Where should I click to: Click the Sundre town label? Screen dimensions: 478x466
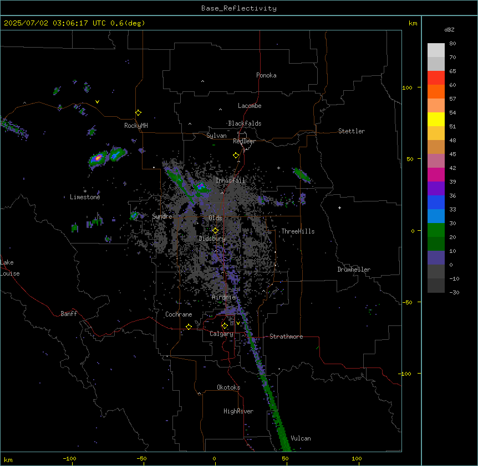coord(162,216)
